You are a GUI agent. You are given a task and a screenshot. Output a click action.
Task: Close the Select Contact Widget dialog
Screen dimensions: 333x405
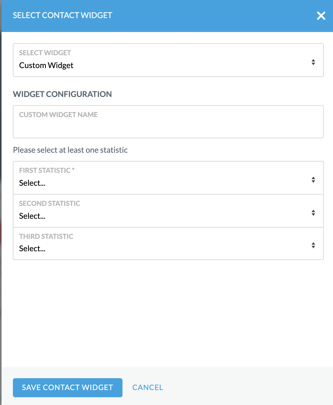click(321, 16)
